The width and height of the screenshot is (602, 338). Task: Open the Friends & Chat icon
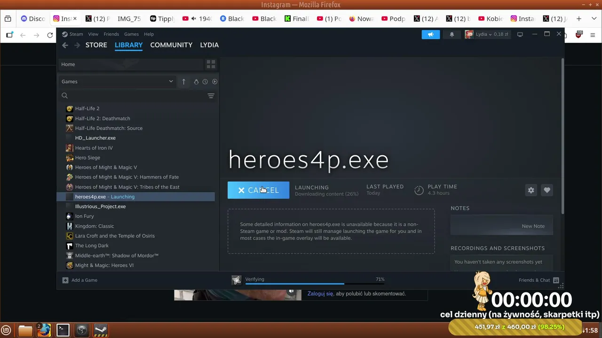coord(556,280)
